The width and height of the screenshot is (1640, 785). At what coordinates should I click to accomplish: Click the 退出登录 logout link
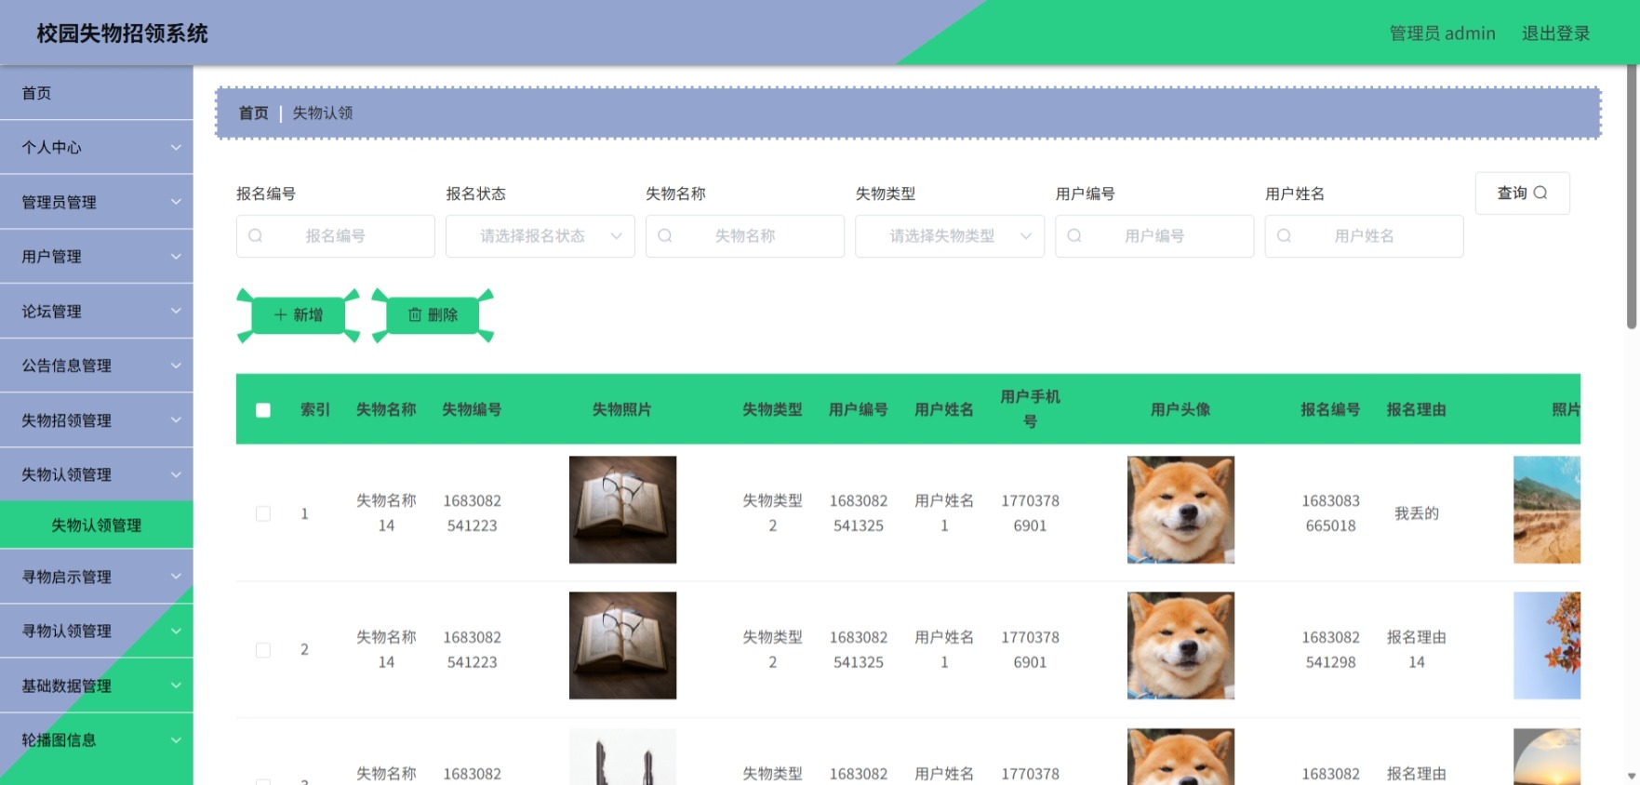(x=1555, y=33)
